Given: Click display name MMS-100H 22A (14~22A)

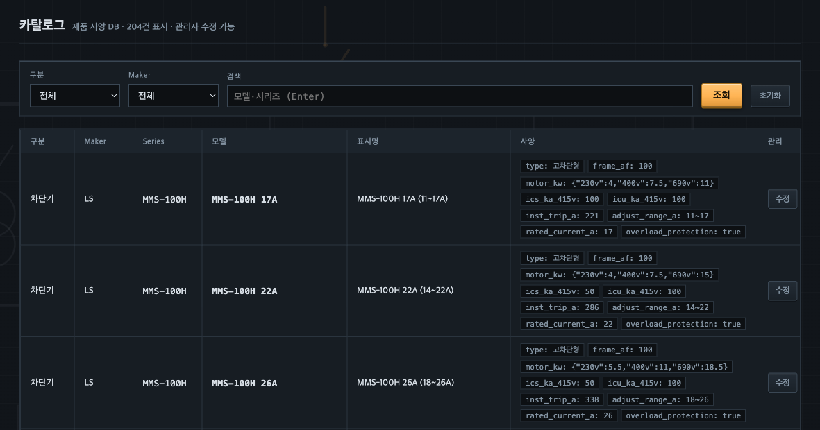Looking at the screenshot, I should (405, 291).
